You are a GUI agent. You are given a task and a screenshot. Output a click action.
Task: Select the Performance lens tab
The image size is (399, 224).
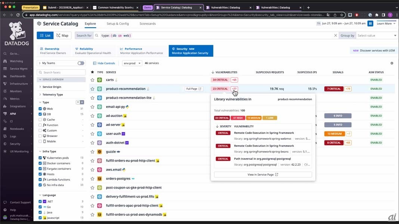[x=141, y=51]
